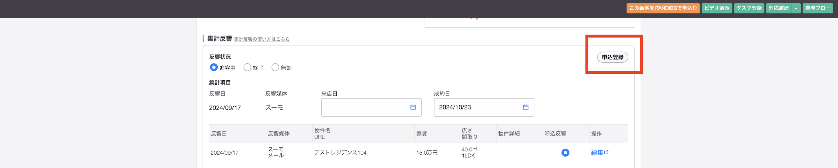Open 業務フロー
Screen dimensions: 838x168
pyautogui.click(x=817, y=8)
